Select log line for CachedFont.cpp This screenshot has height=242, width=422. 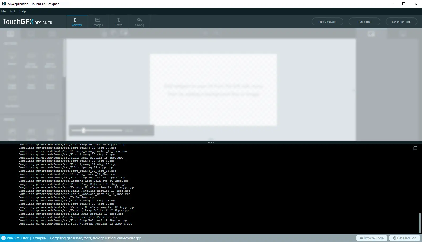pos(57,197)
